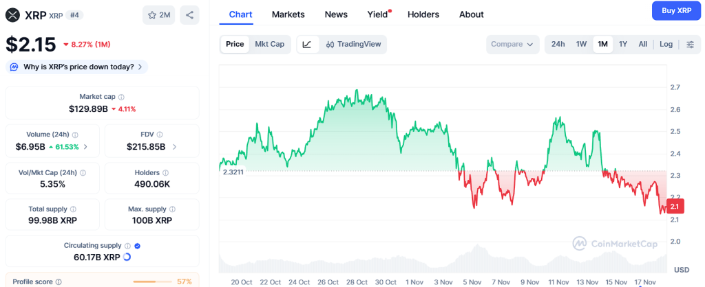
Task: Open the Compare dropdown
Action: [512, 45]
